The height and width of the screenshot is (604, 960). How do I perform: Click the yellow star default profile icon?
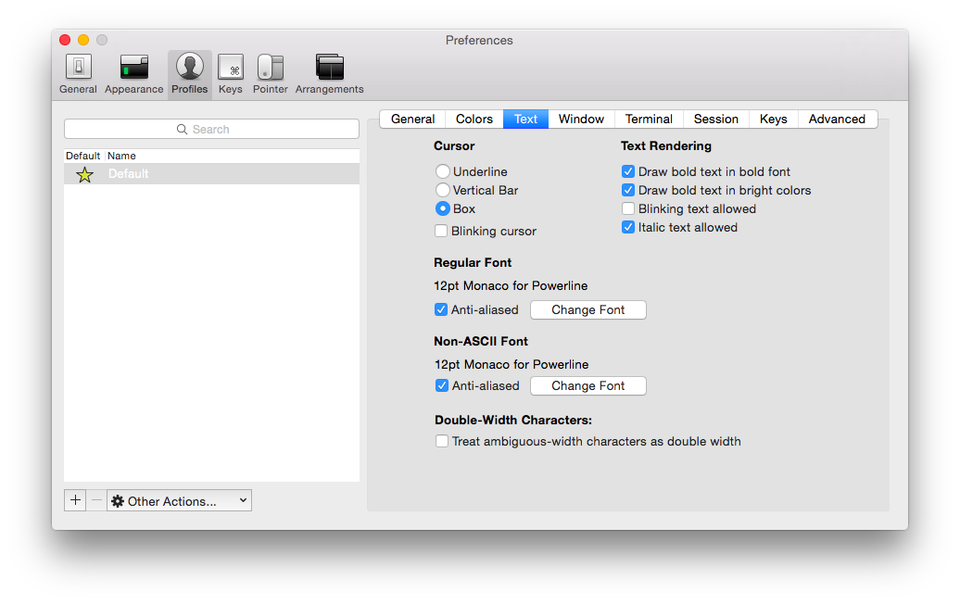84,174
